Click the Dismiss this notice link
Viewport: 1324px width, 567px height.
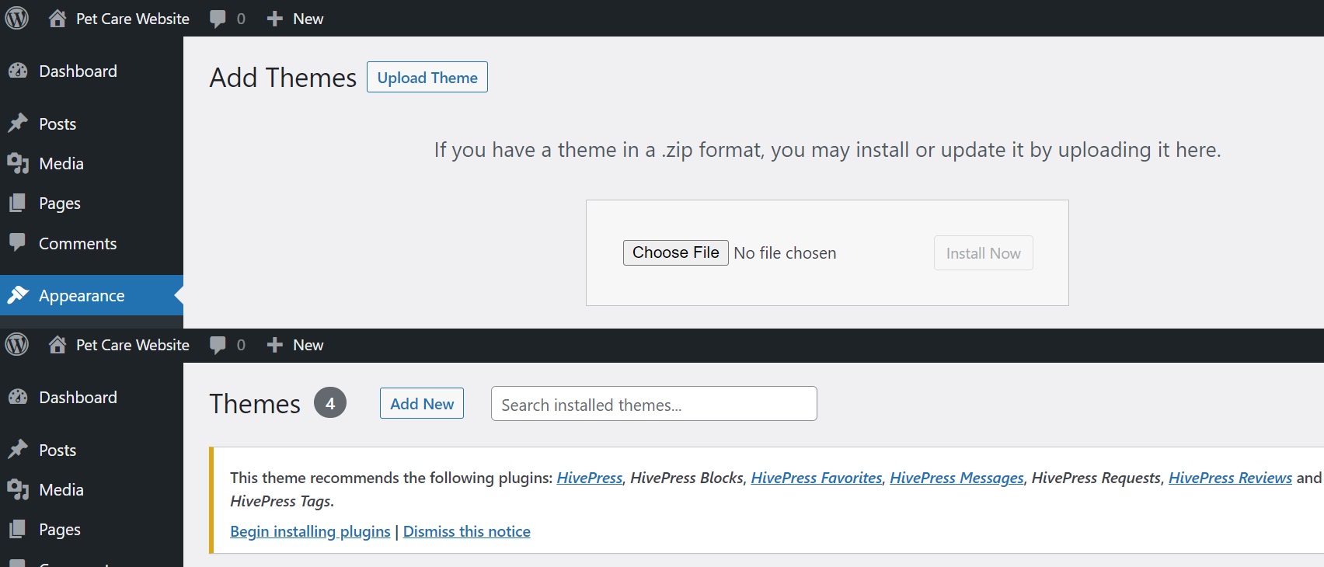click(466, 531)
